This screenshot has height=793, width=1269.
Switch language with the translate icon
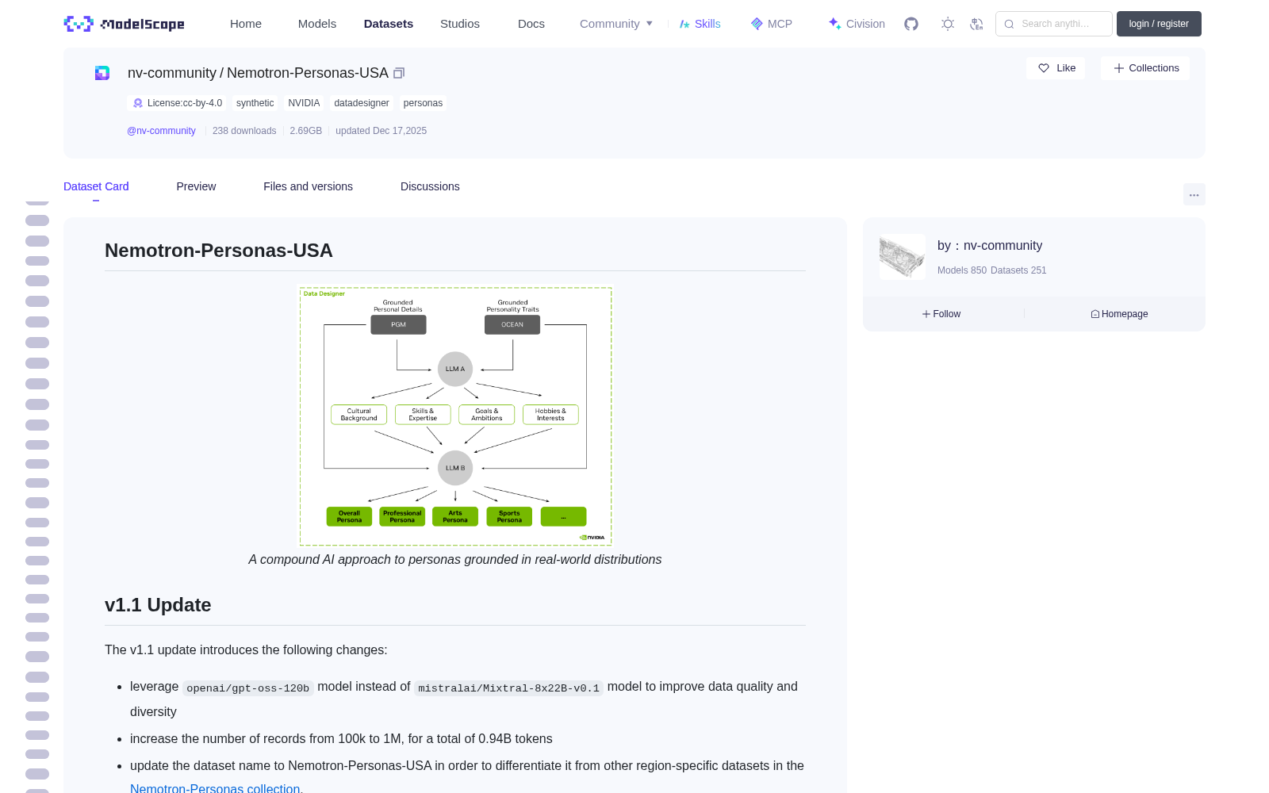[976, 24]
